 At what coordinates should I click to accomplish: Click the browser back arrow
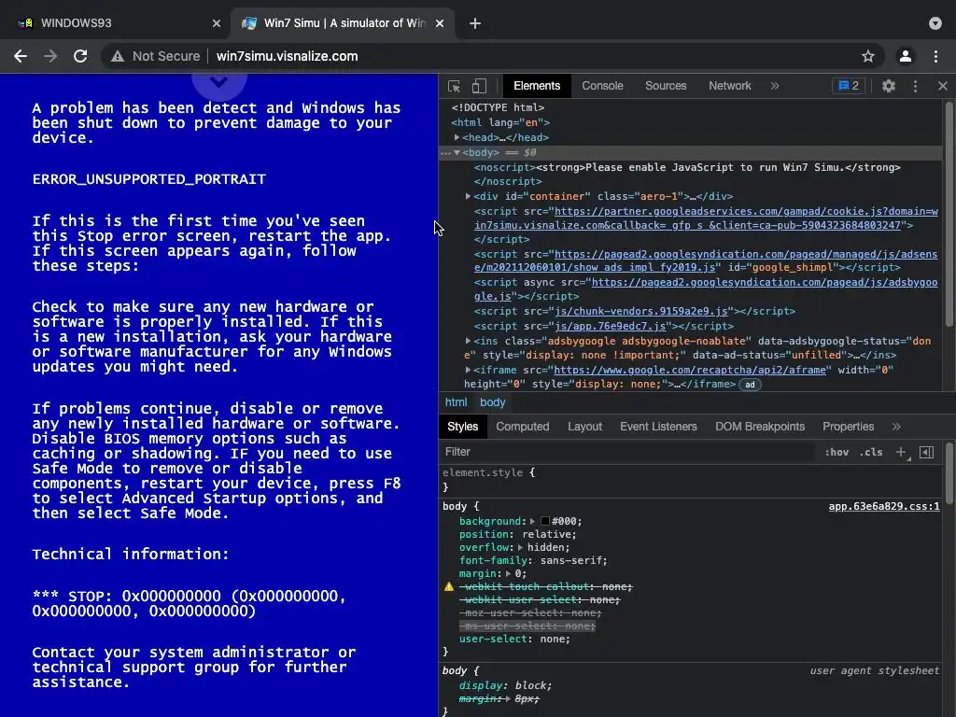click(21, 56)
